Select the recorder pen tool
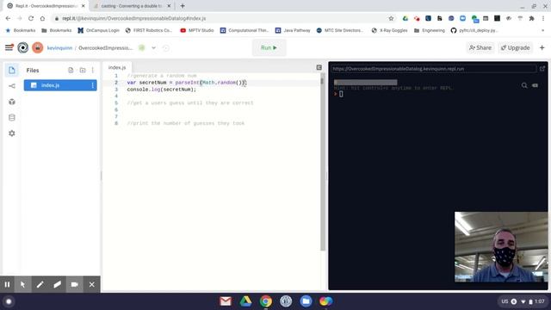551x310 pixels. (x=40, y=284)
